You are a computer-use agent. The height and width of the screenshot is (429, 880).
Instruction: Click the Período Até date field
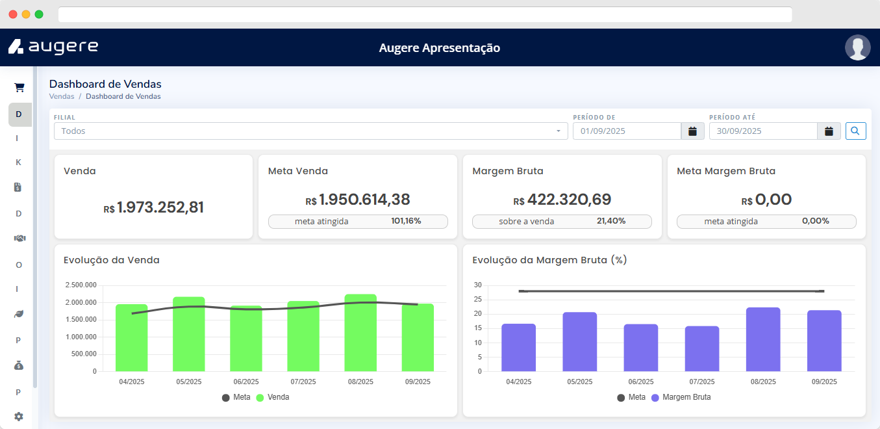coord(762,131)
